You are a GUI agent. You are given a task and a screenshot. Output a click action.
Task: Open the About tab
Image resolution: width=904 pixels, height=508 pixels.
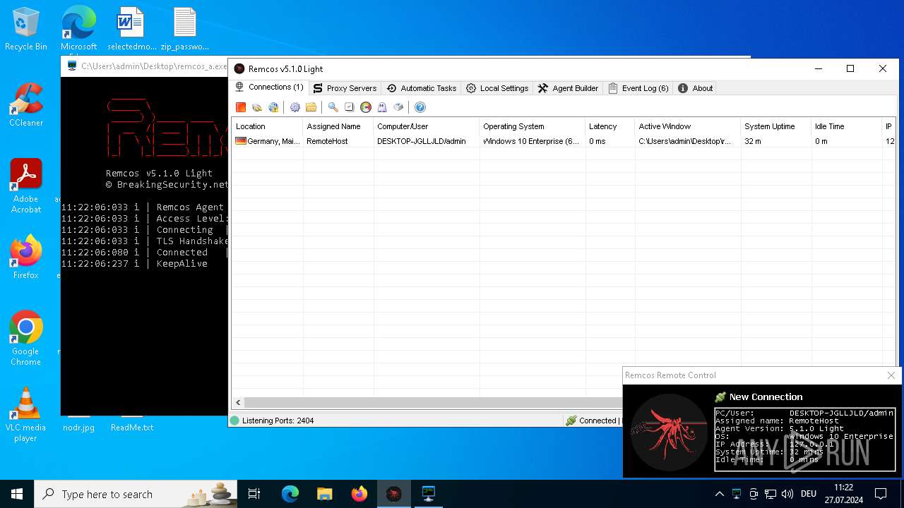click(696, 88)
